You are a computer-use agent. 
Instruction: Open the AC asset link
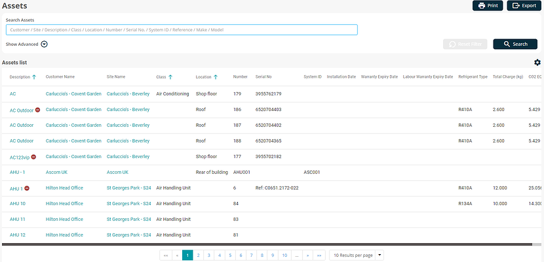(x=12, y=93)
